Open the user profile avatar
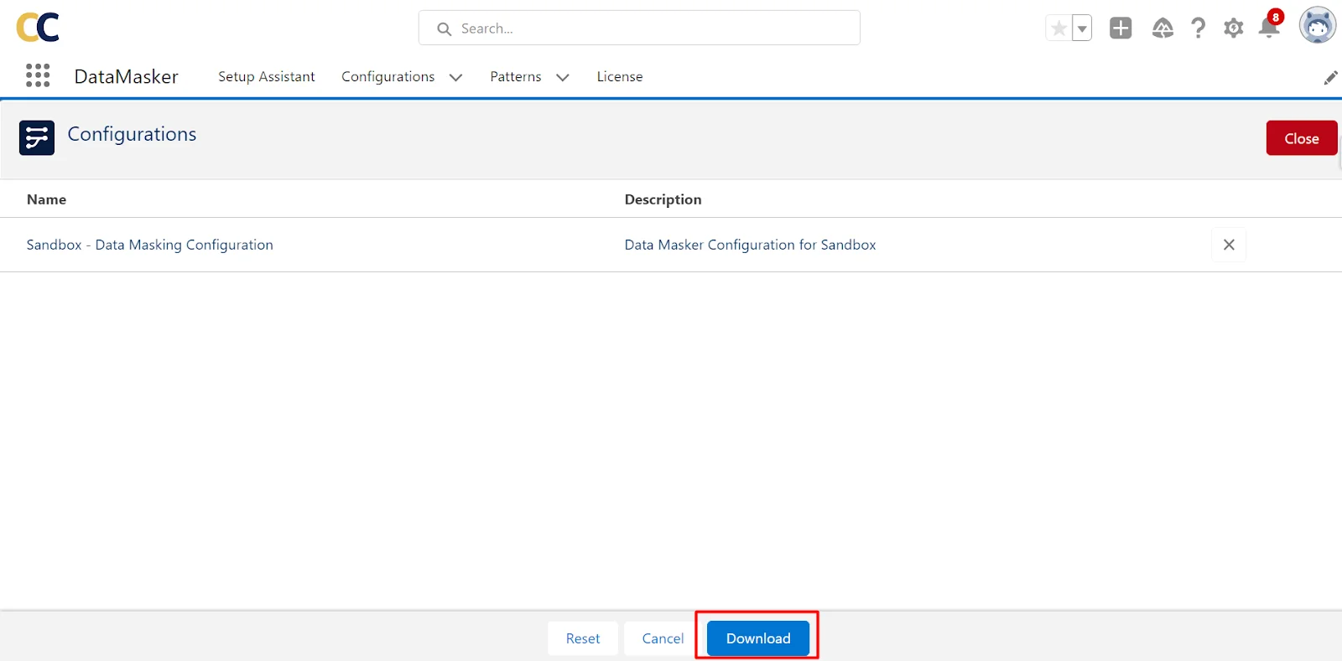1342x661 pixels. tap(1317, 26)
